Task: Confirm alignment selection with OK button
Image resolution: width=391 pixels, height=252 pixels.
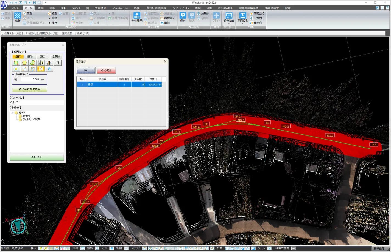Action: coord(86,70)
